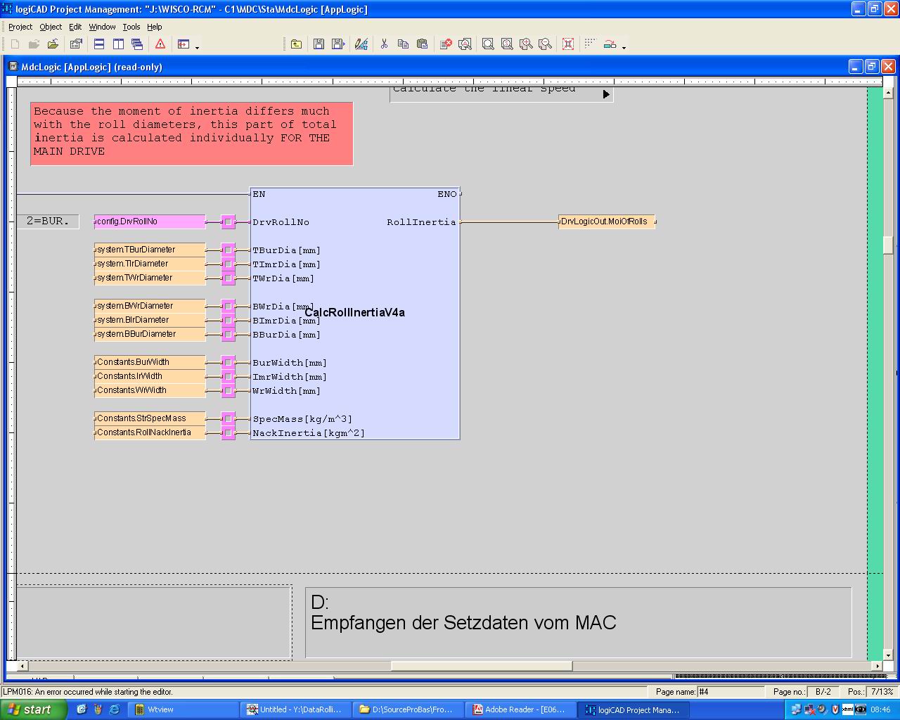
Task: Open the Object menu
Action: (51, 27)
